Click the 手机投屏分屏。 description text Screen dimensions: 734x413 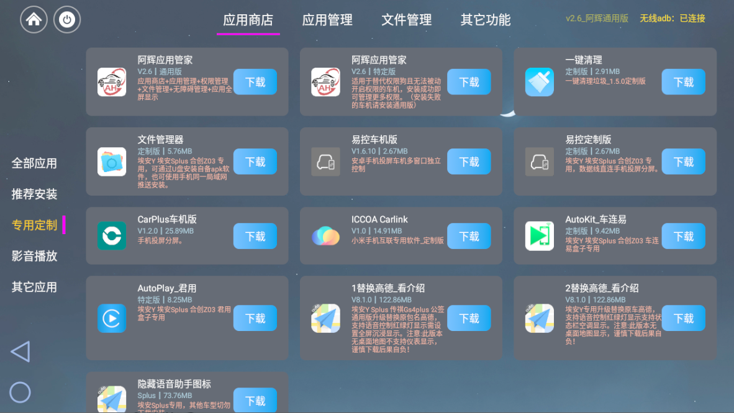(161, 241)
